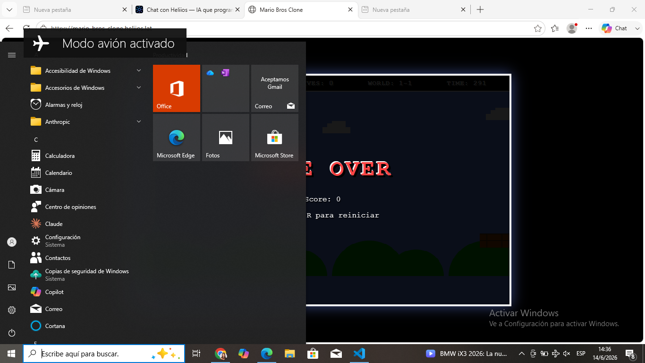The height and width of the screenshot is (363, 645).
Task: Click the Power icon in Start
Action: tap(12, 333)
